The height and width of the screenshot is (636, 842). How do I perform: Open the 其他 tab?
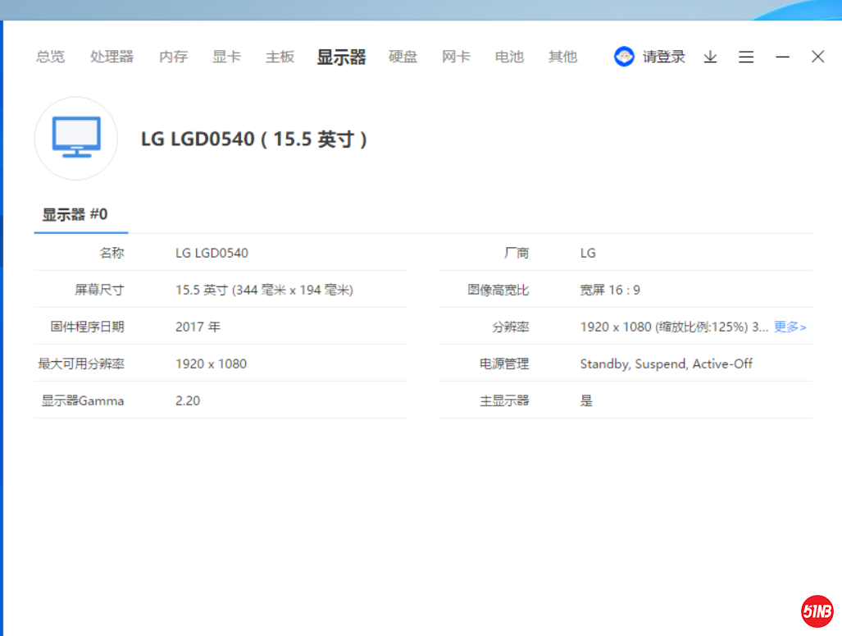(562, 57)
